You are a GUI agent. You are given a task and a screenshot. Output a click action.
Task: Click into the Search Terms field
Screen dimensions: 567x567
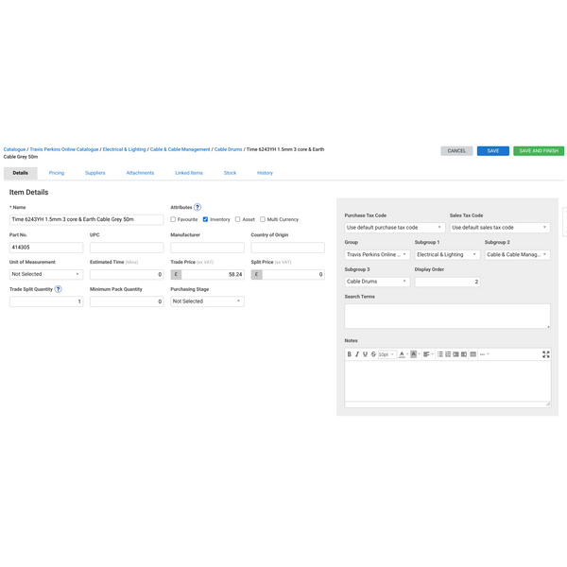click(x=447, y=316)
